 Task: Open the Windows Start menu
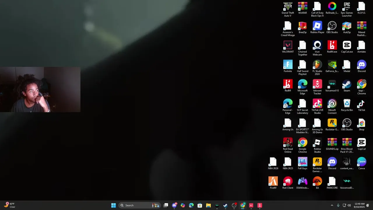pyautogui.click(x=113, y=205)
